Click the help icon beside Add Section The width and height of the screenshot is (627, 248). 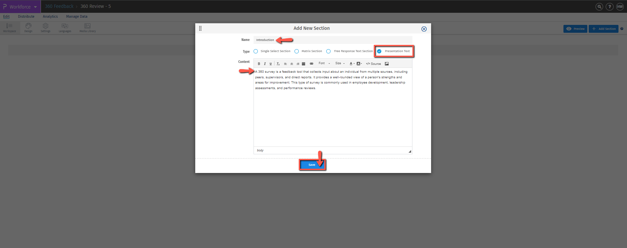(622, 29)
